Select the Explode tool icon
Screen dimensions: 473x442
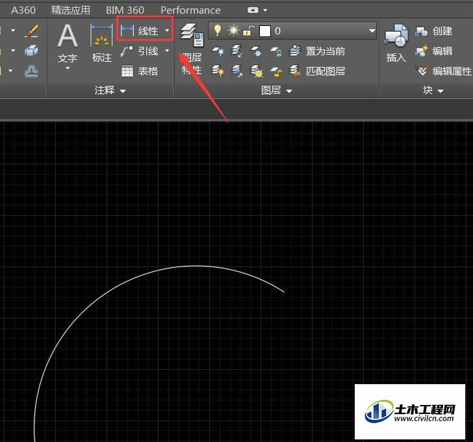[x=31, y=51]
